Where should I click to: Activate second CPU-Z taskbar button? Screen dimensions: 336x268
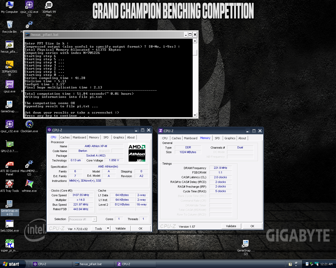click(136, 264)
